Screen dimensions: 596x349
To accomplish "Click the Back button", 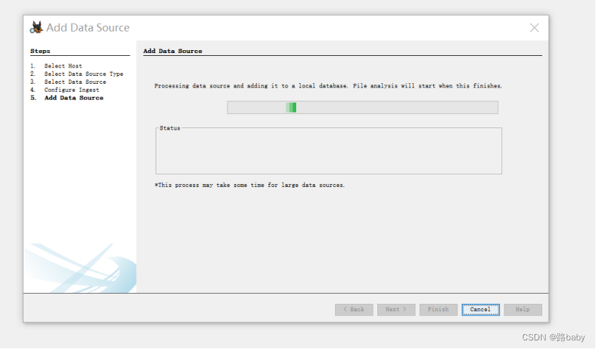I will 354,310.
